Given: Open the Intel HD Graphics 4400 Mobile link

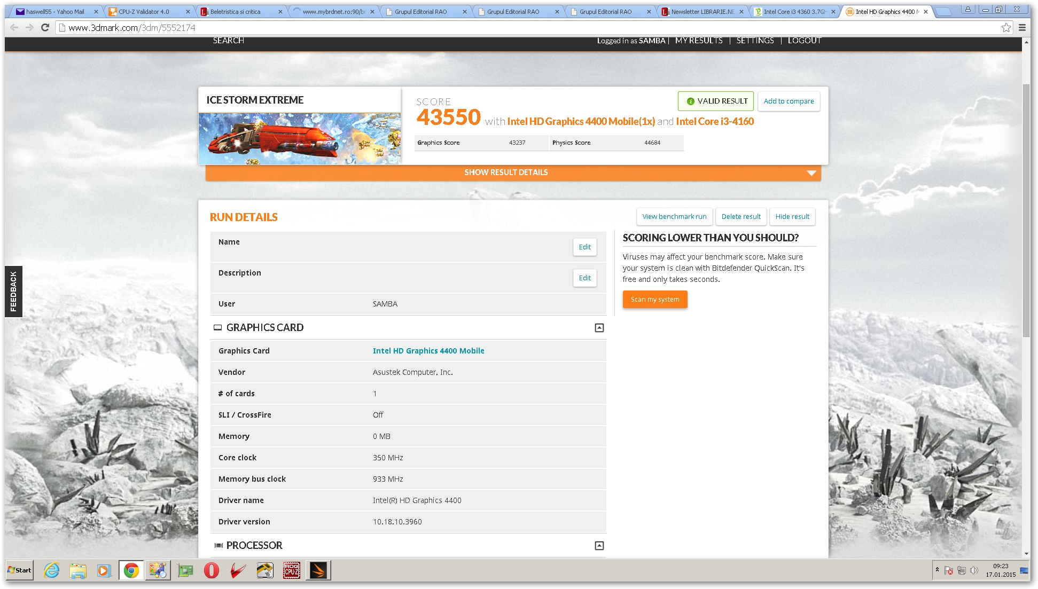Looking at the screenshot, I should [x=428, y=351].
